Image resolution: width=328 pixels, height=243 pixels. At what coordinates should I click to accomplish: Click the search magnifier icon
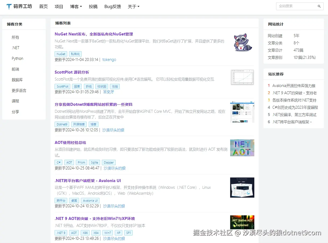(x=319, y=6)
